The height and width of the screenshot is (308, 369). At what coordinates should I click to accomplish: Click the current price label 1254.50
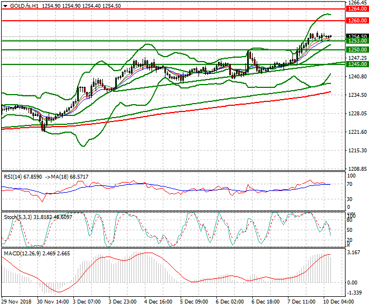[x=357, y=36]
